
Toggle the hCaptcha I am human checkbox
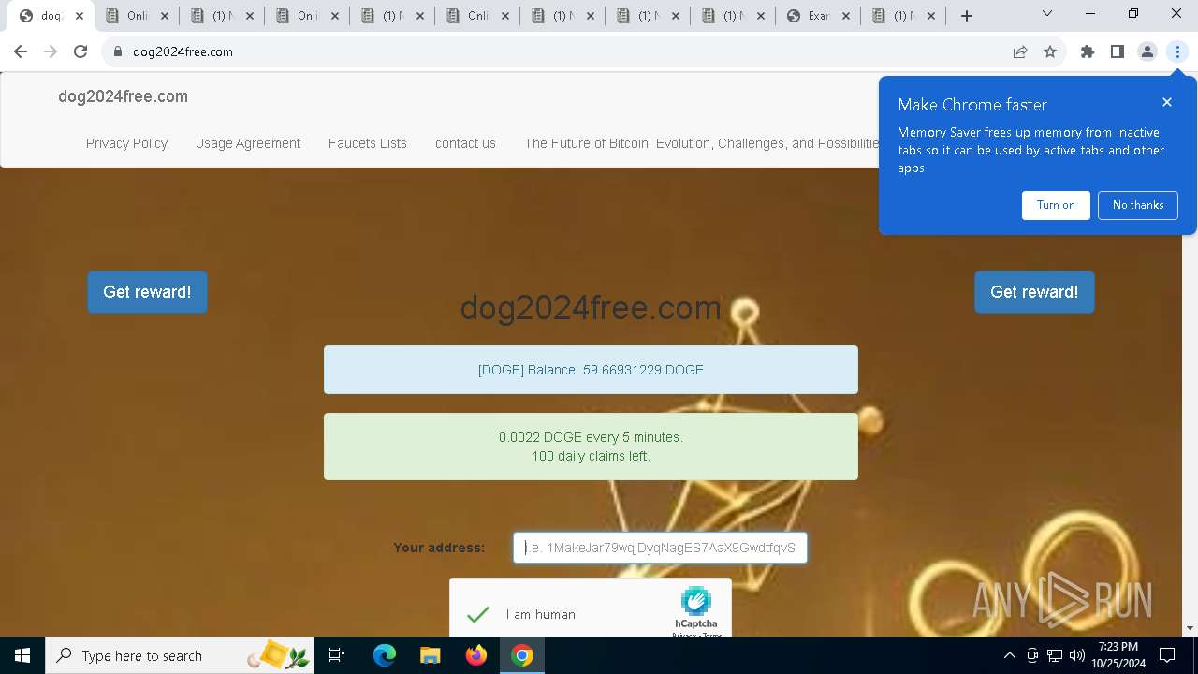(x=478, y=614)
